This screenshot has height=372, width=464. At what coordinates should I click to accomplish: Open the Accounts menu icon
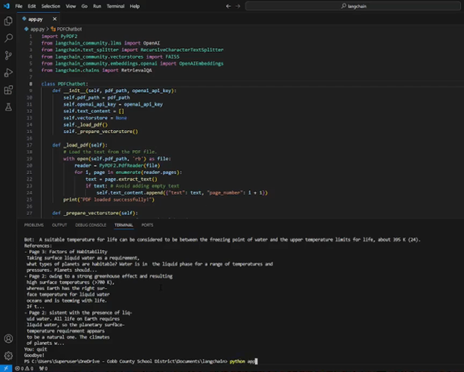pos(8,339)
